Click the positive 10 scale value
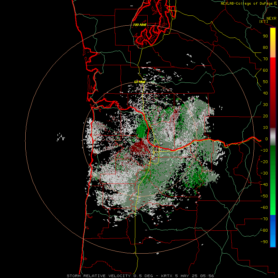The width and height of the screenshot is (278, 278). coord(265,128)
